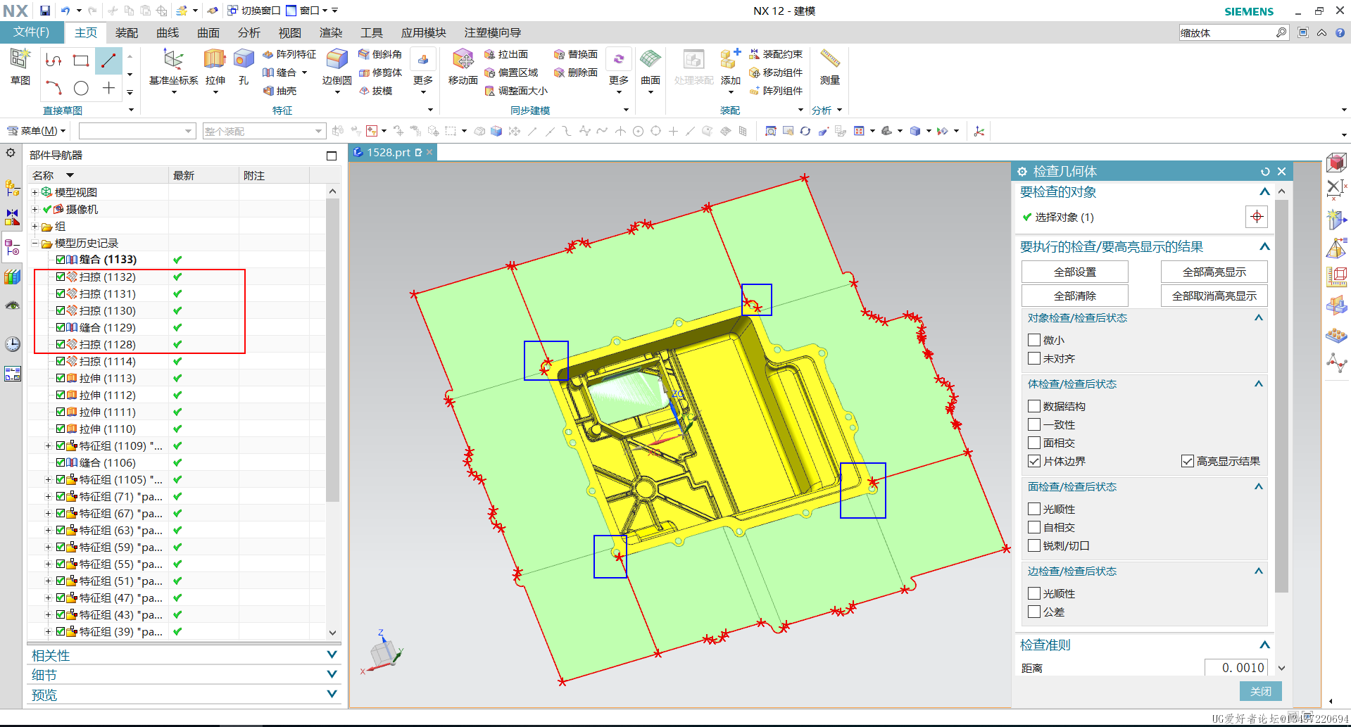Check the 公差 edge option
The width and height of the screenshot is (1351, 727).
[1034, 612]
